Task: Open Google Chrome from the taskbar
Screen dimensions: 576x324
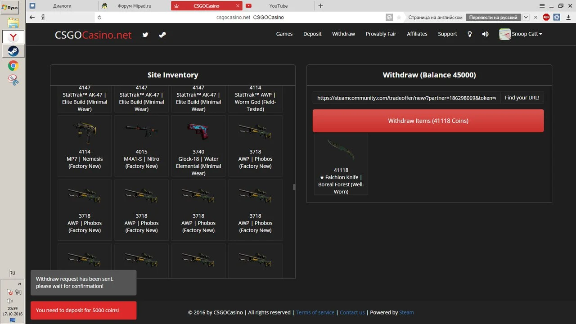Action: 13,66
